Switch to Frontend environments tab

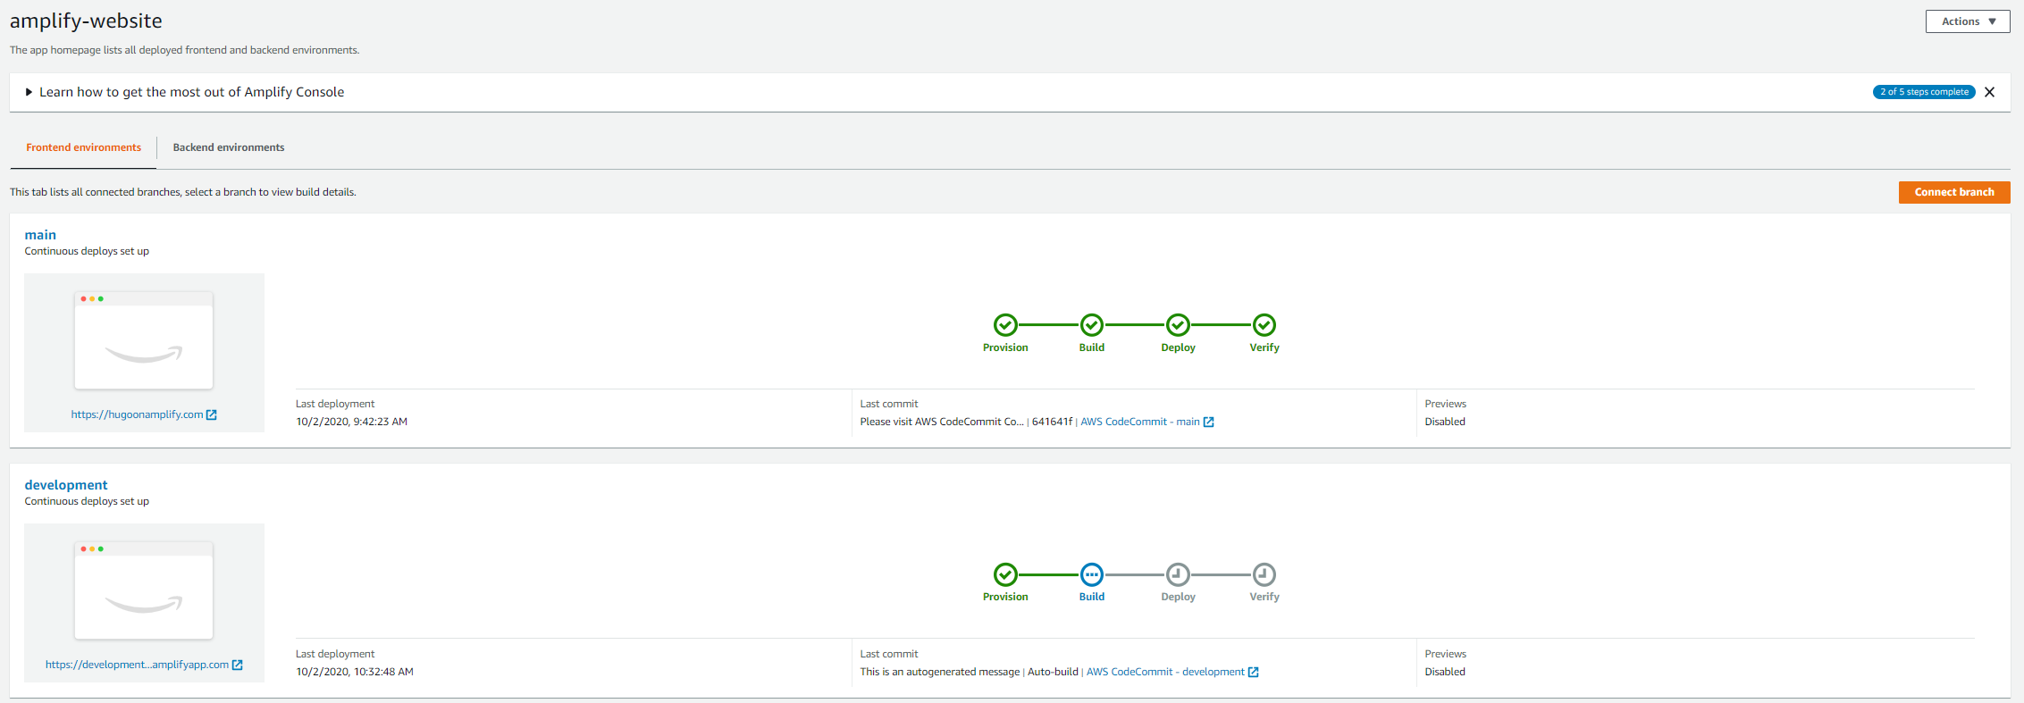[x=83, y=147]
